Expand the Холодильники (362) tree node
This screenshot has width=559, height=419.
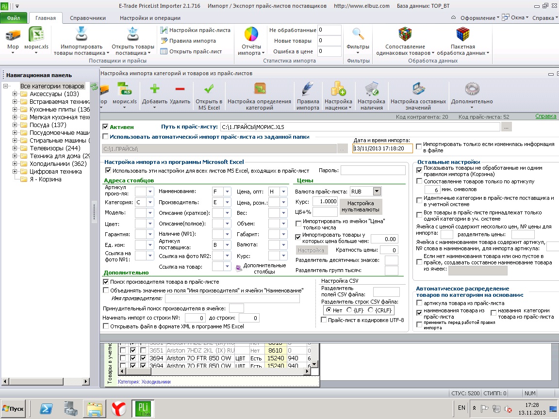pos(15,163)
